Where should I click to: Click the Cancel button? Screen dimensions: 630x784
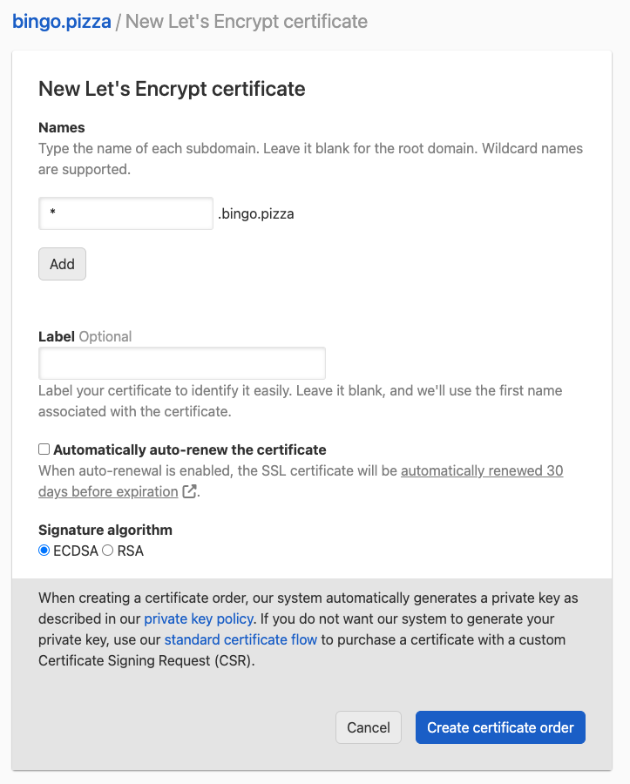[x=368, y=727]
